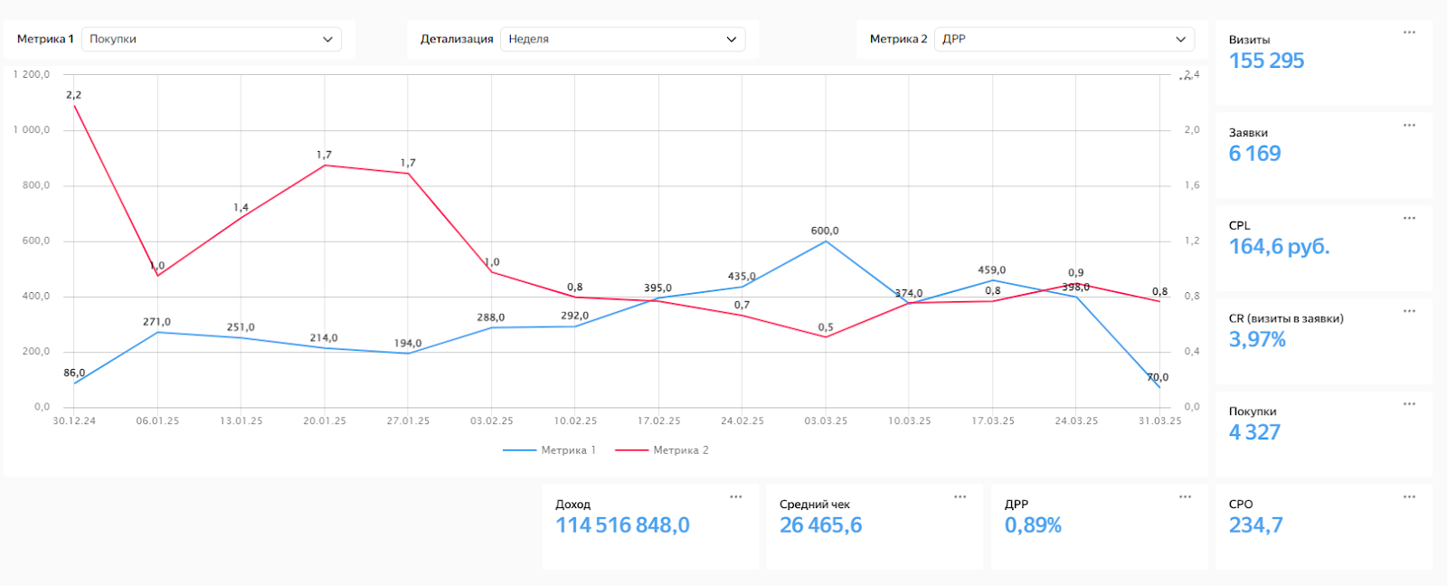Click the 70,0 final point on blue line
1447x586 pixels.
1159,388
